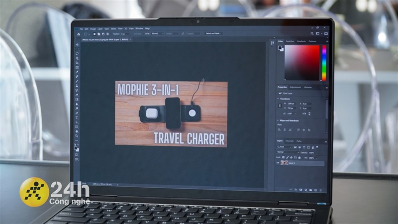398x224 pixels.
Task: Select the Brush tool
Action: click(77, 81)
